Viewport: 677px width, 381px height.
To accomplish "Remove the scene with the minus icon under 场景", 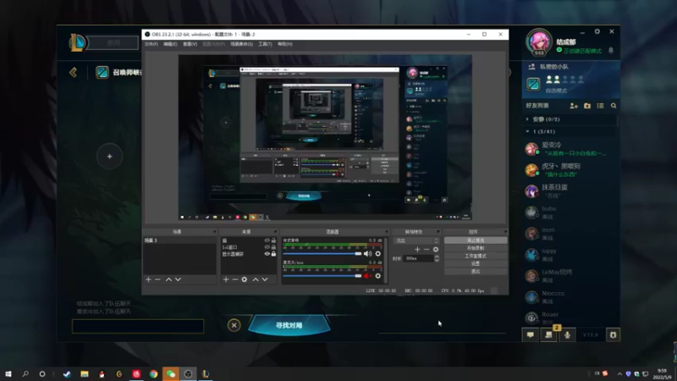I will [x=157, y=279].
